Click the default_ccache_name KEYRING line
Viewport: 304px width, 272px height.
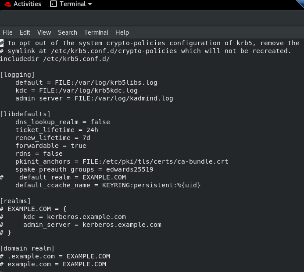107,185
